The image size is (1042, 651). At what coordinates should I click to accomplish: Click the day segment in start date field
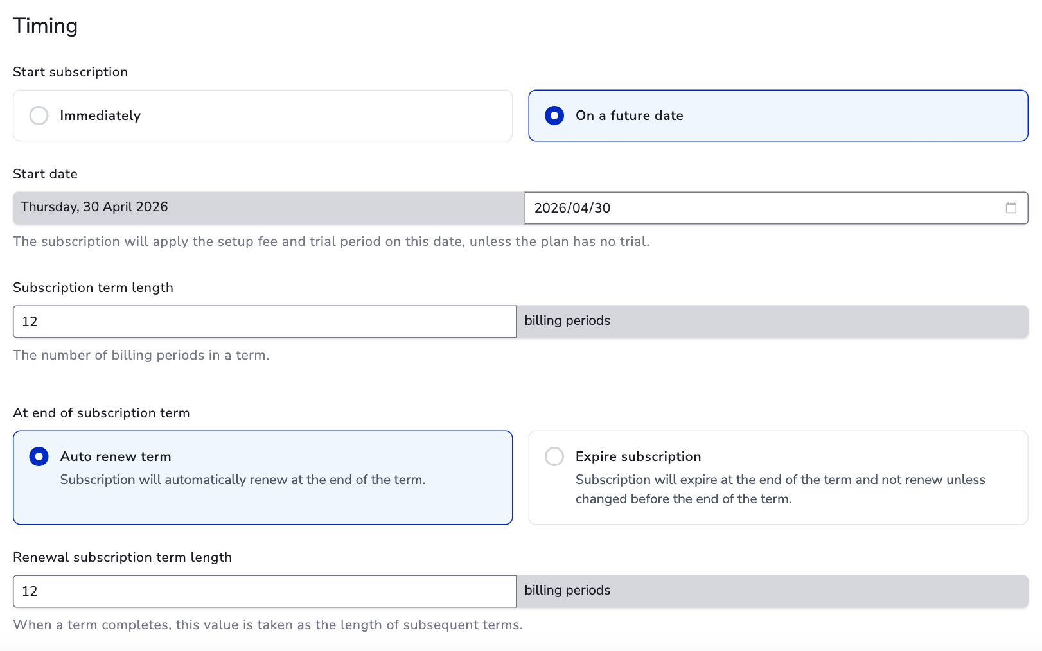point(602,208)
